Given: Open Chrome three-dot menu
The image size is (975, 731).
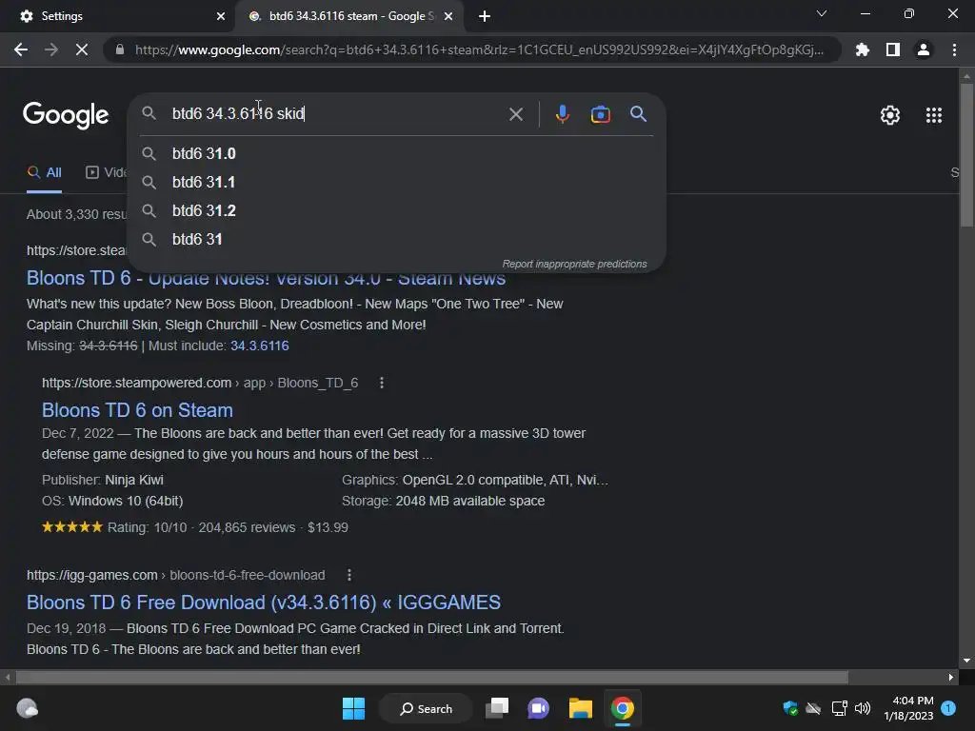Looking at the screenshot, I should (954, 49).
